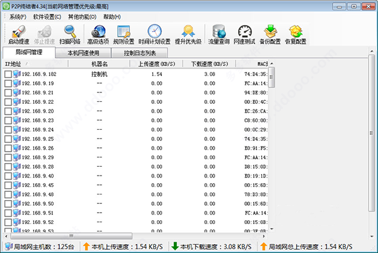Click computer icon for 192.168.9.52

tap(17, 222)
